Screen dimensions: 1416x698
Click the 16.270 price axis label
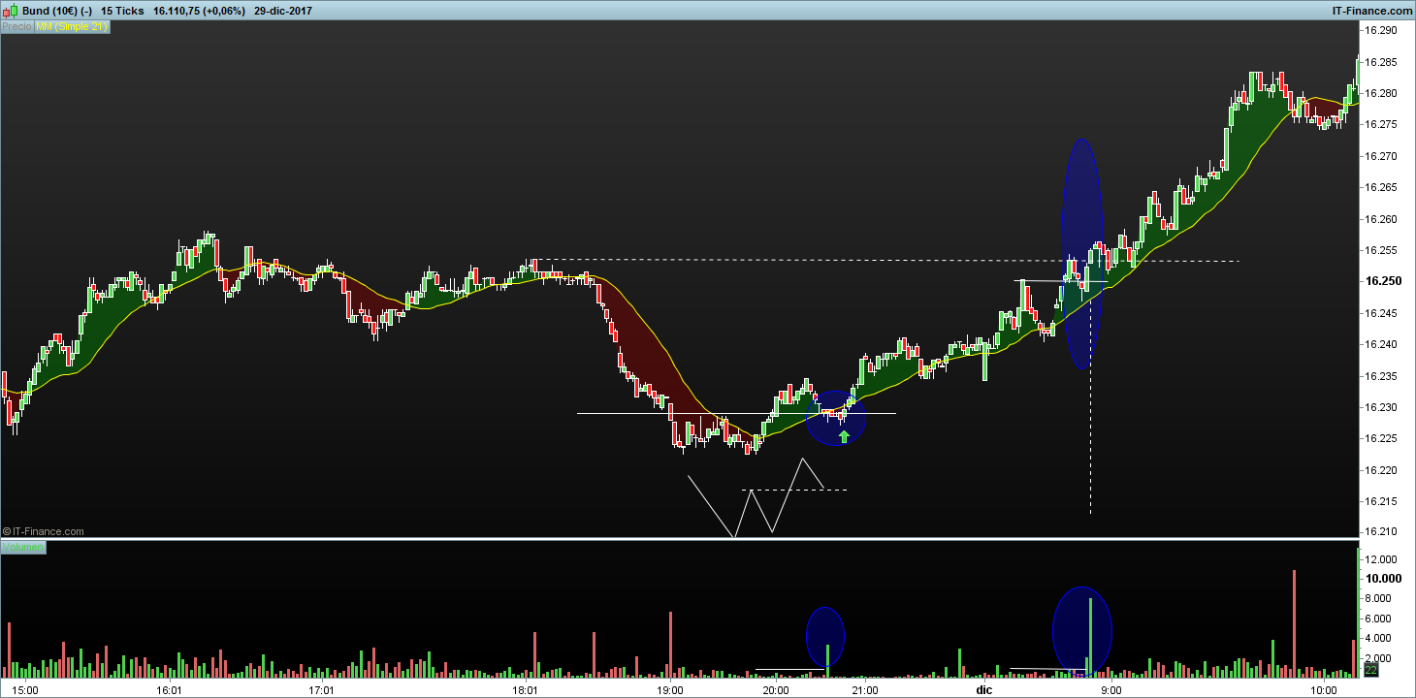[x=1381, y=156]
